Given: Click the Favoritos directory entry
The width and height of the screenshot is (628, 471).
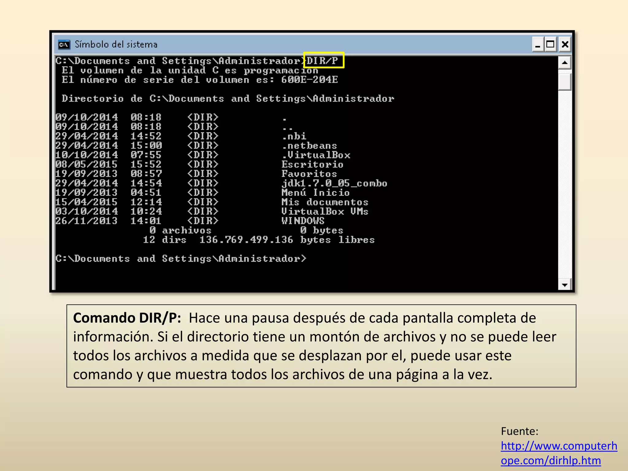Looking at the screenshot, I should [x=309, y=174].
